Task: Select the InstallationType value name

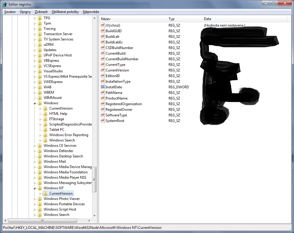Action: point(118,82)
